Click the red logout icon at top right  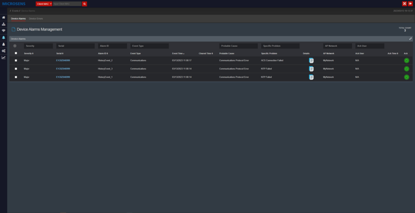[x=410, y=4]
